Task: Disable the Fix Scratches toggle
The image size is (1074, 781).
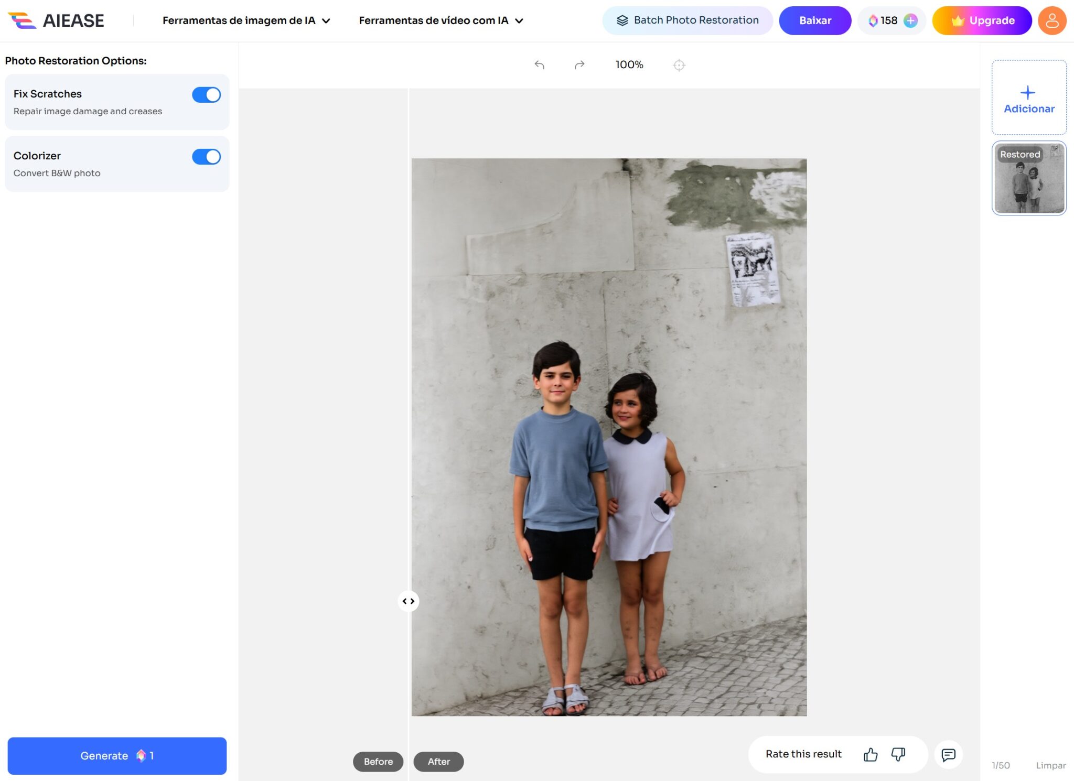Action: (206, 95)
